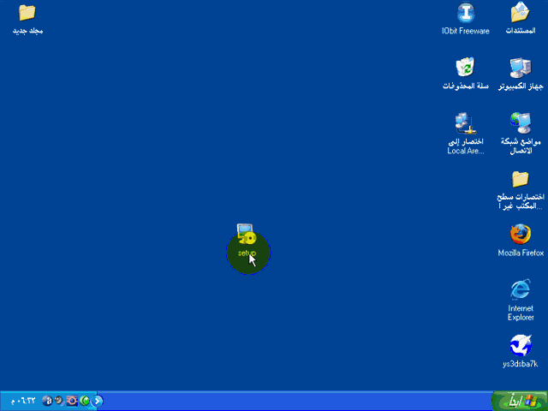Click the new folder (مجلد جديد) icon
Viewport: 548px width, 411px height.
tap(27, 14)
